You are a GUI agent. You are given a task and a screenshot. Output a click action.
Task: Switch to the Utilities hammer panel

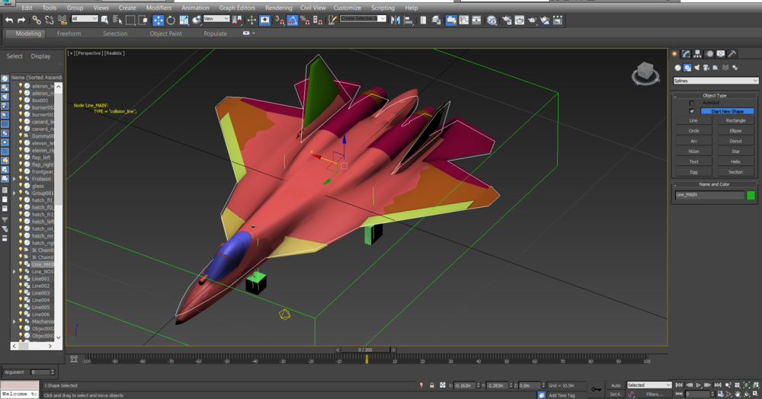732,54
